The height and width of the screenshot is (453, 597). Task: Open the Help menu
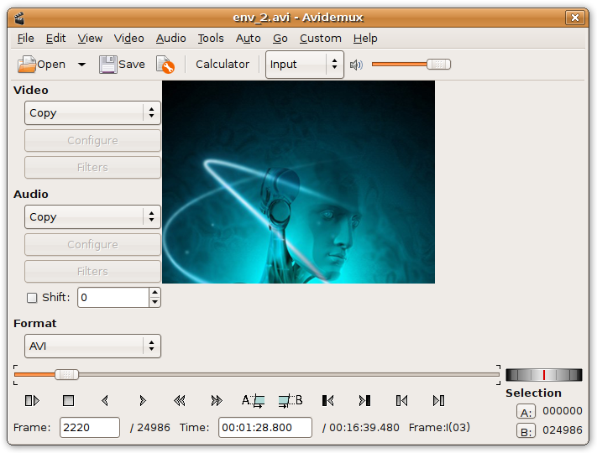tap(365, 39)
